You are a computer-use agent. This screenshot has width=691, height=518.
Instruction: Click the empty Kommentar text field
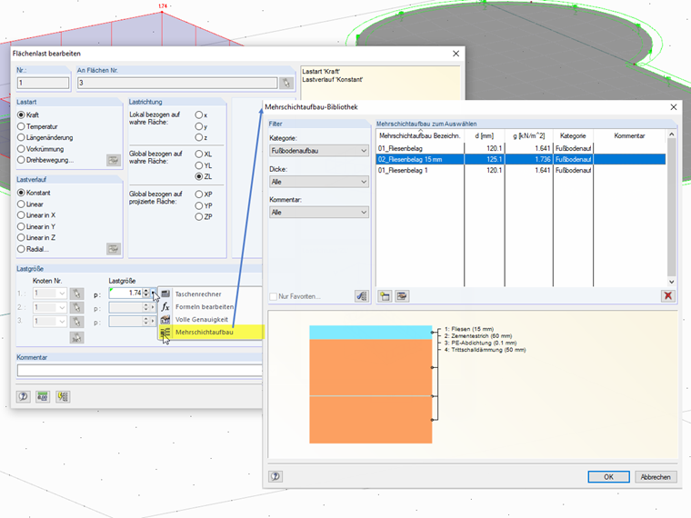(139, 371)
